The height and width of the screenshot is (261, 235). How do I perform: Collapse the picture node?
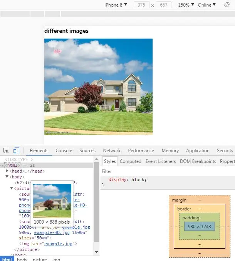click(12, 188)
